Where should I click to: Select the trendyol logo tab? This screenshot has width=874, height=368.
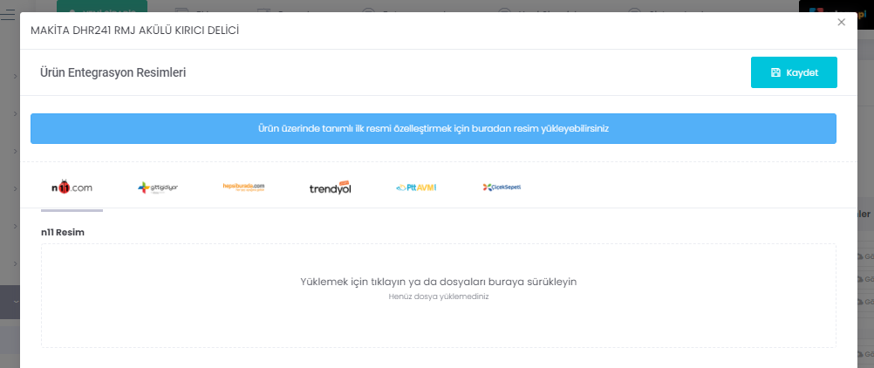330,187
